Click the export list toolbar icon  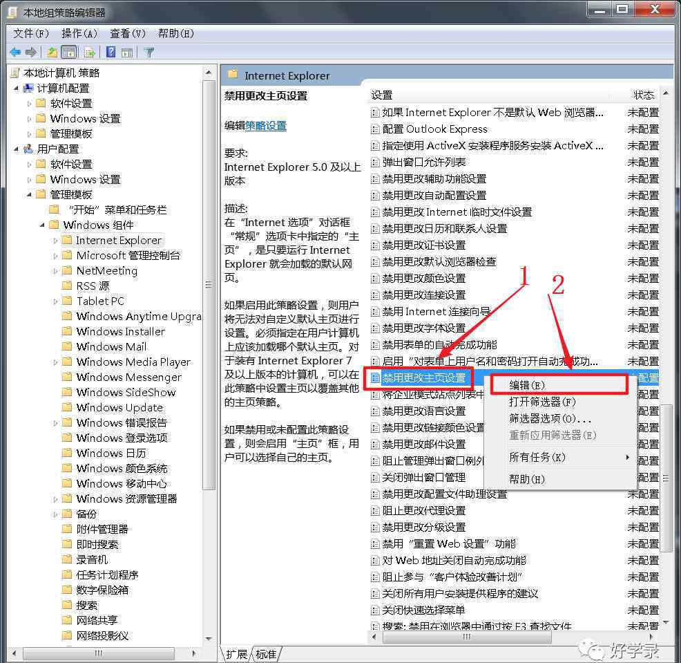point(89,52)
